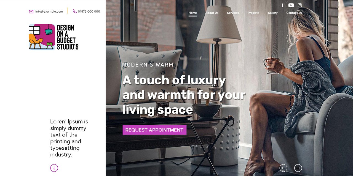Click the Request Appointment button
The image size is (353, 176).
154,130
